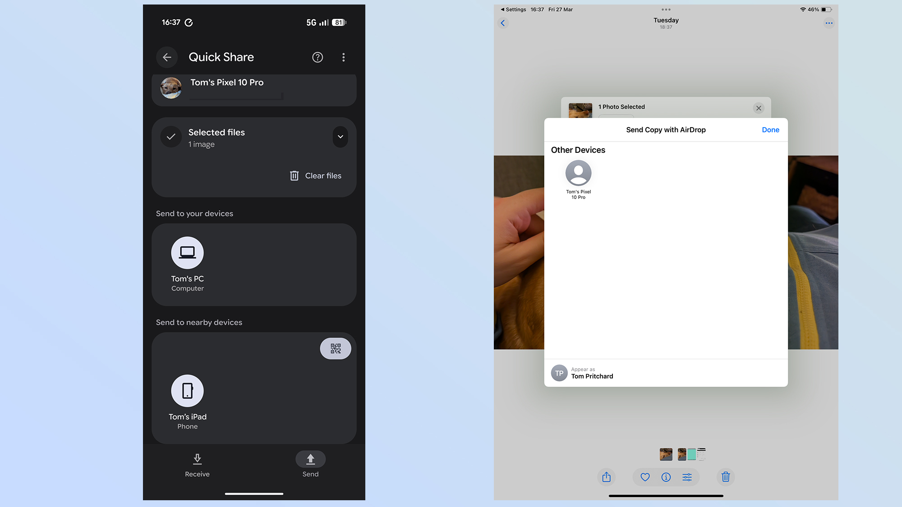Delete the photo using the trash icon
Screen dimensions: 902x507
725,477
